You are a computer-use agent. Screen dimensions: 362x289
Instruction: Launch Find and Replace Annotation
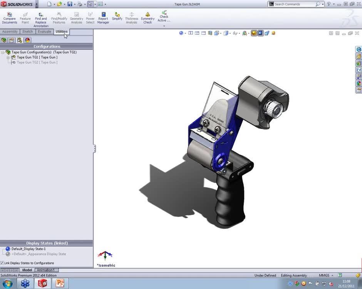point(41,20)
